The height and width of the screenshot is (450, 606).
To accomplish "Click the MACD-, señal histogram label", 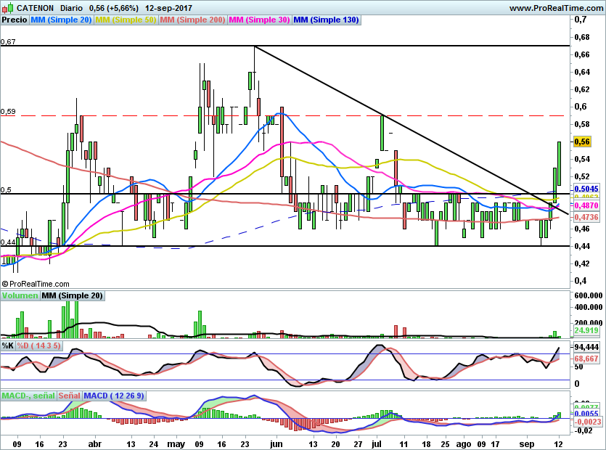I will point(28,396).
